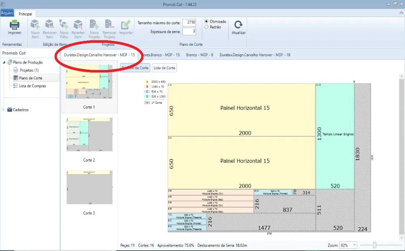Collapse the Plano de Produção tree node
Screen dimensions: 405x251
pos(4,62)
